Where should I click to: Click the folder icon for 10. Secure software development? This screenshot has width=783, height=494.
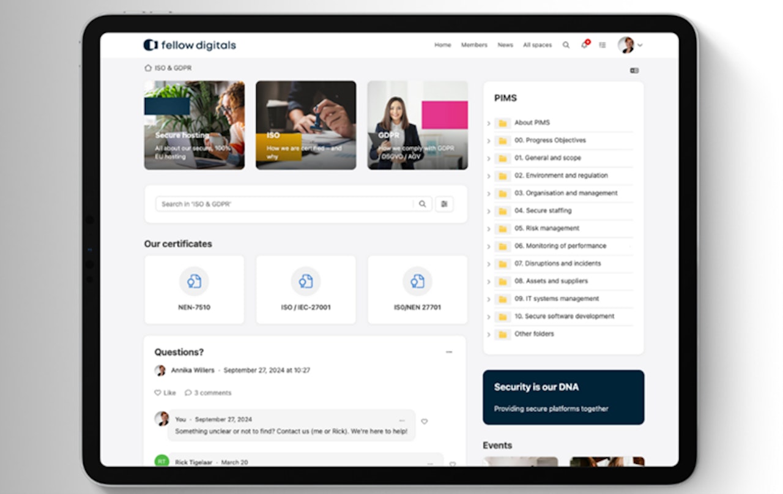(502, 316)
